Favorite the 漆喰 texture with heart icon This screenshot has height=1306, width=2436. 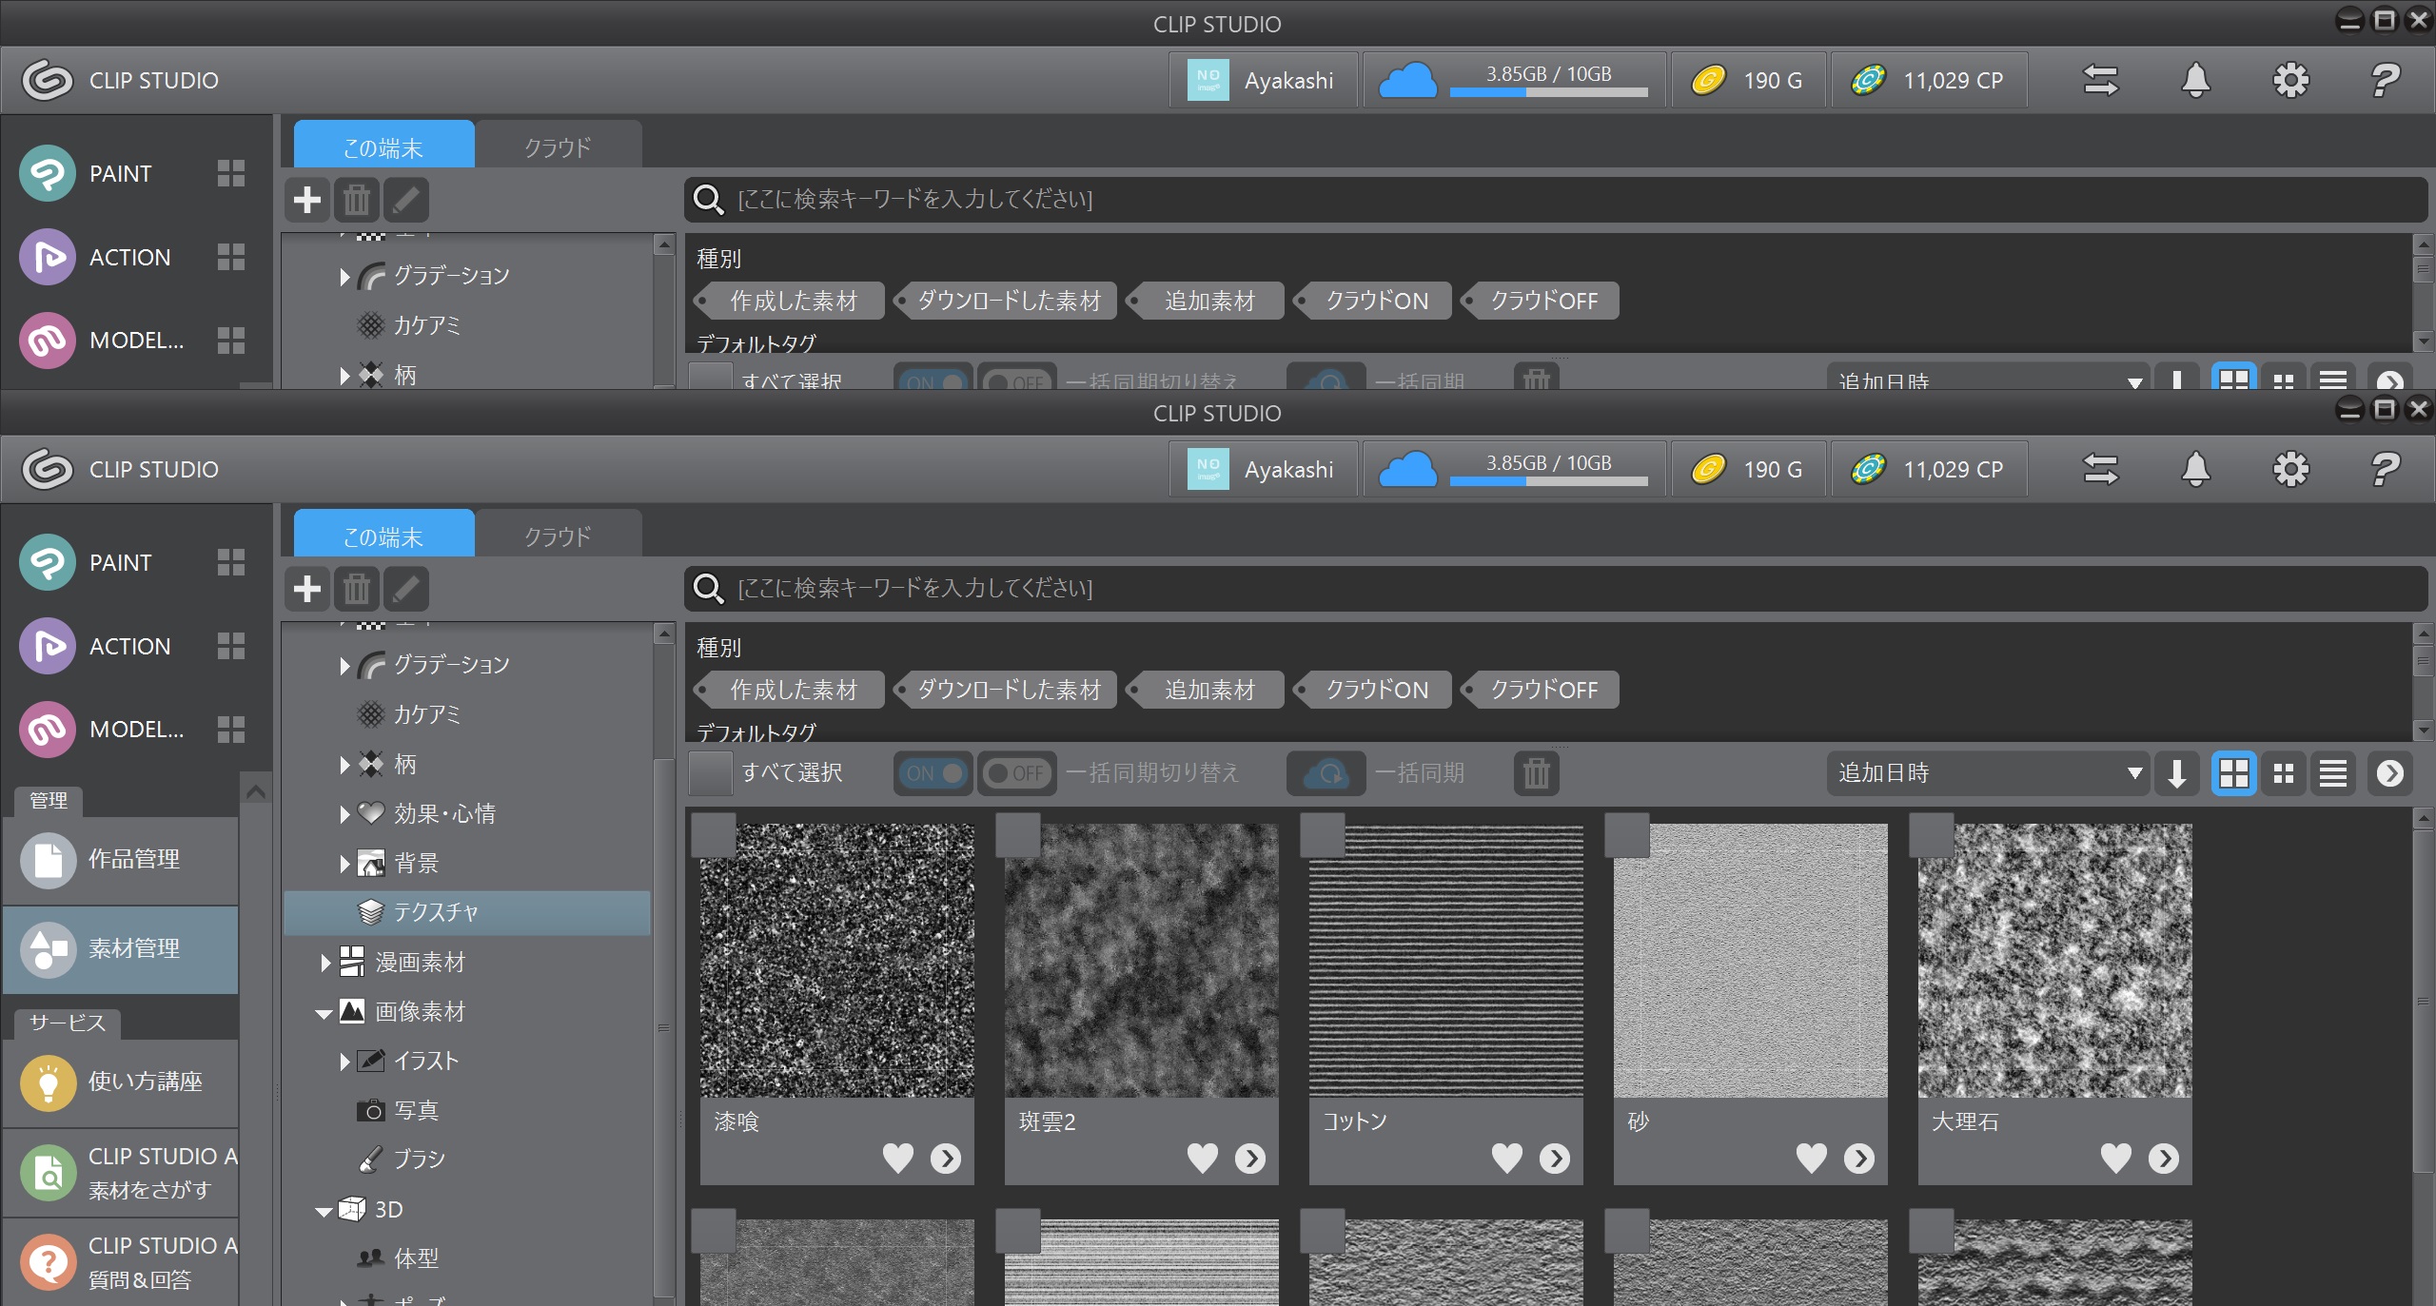pos(897,1158)
